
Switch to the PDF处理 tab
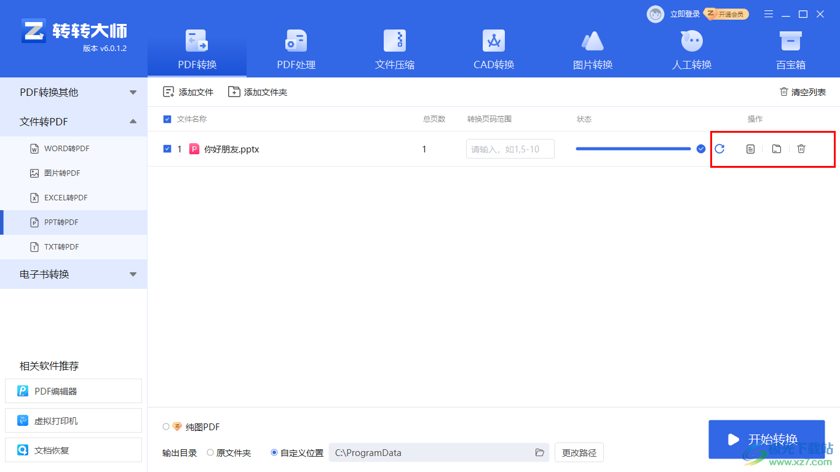(x=296, y=49)
